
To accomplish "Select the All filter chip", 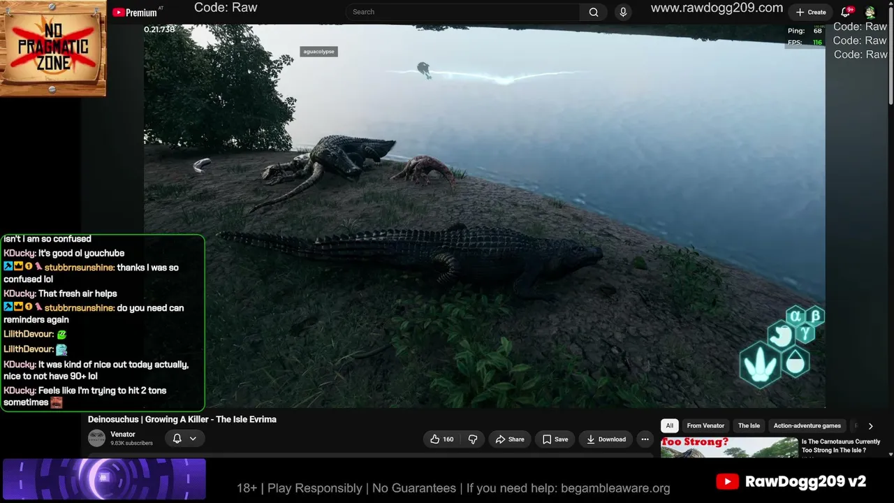I will tap(670, 425).
